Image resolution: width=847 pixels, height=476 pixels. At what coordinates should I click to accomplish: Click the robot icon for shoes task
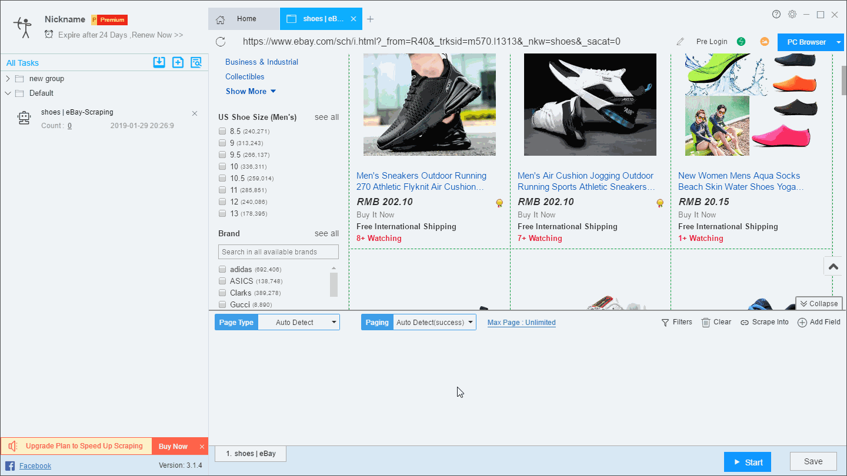point(24,118)
